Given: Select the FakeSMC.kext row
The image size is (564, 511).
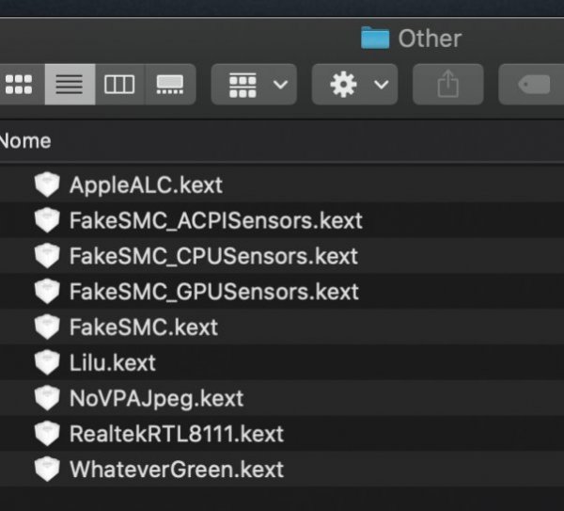Looking at the screenshot, I should pos(143,327).
